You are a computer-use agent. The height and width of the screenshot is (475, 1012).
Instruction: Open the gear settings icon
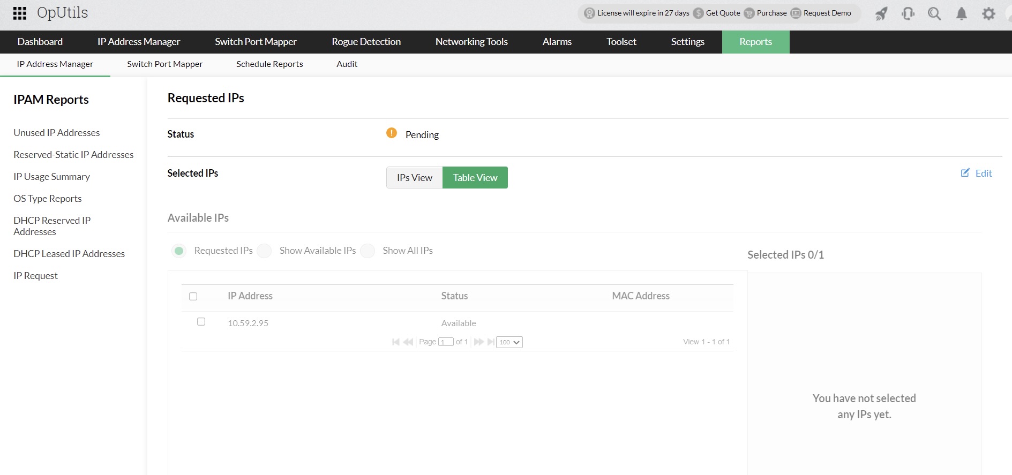coord(988,13)
